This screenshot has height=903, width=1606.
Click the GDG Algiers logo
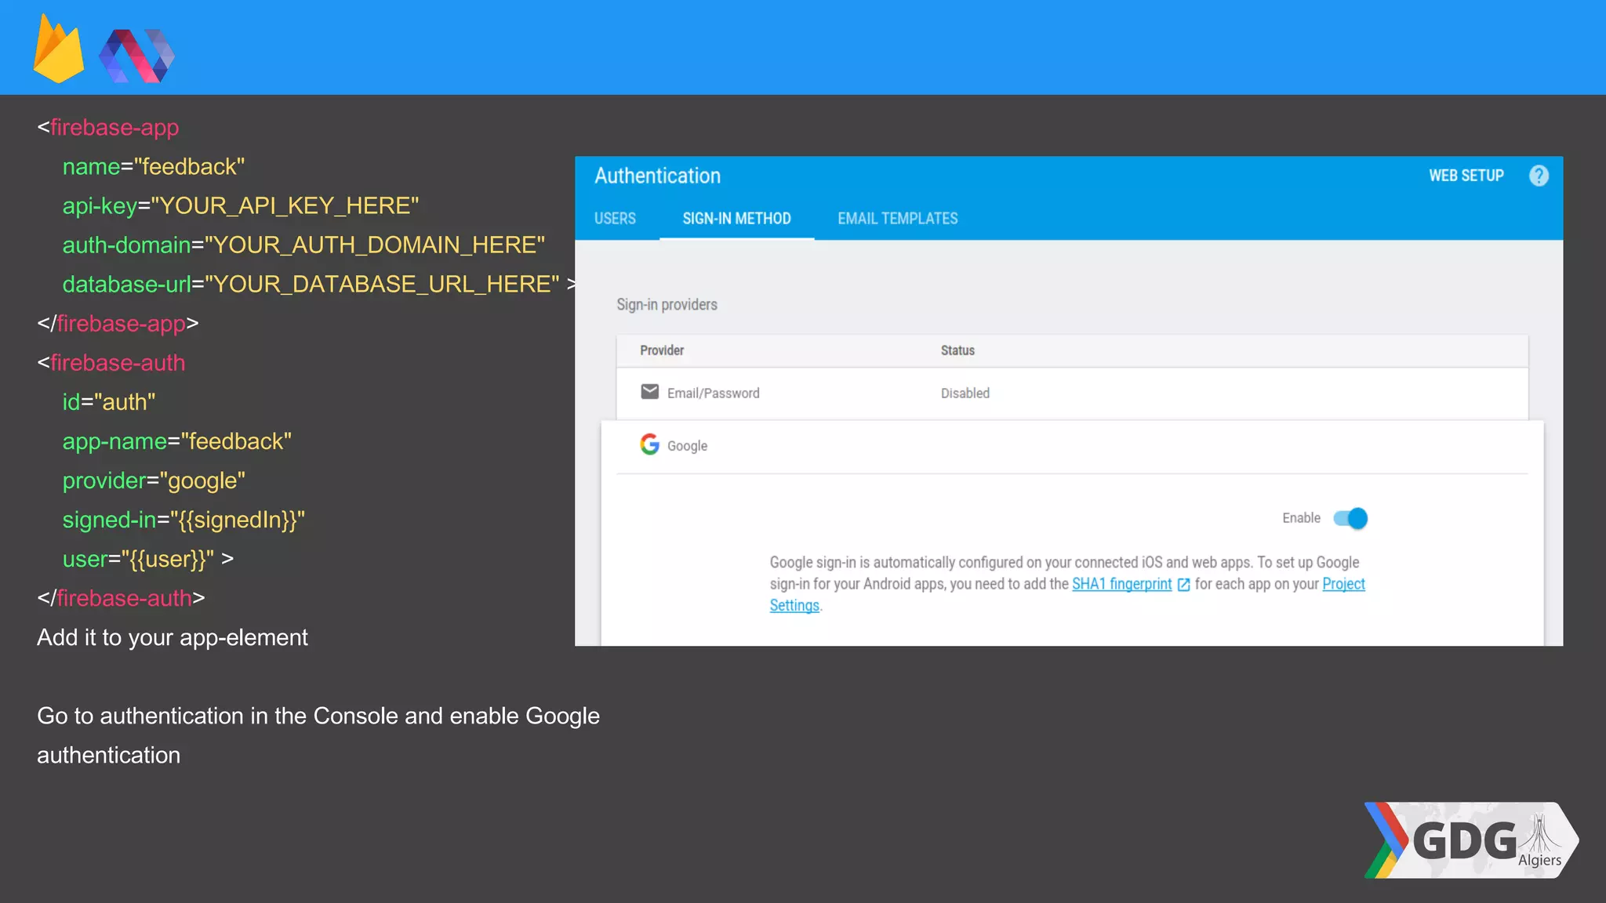pos(1471,840)
